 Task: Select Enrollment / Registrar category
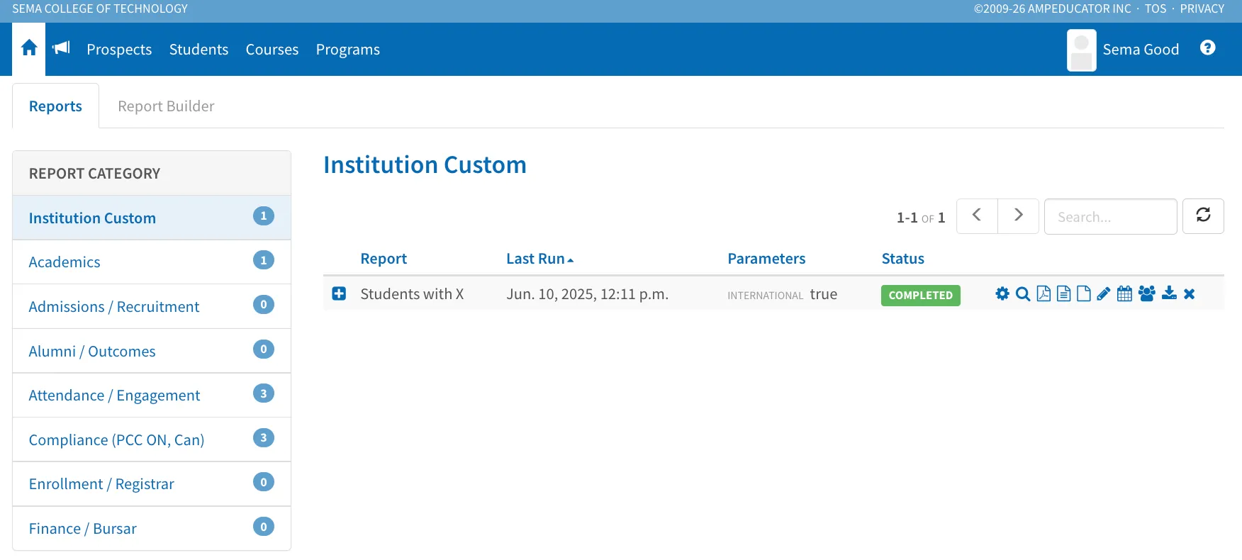(x=152, y=484)
